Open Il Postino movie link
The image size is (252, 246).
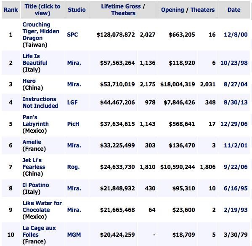pyautogui.click(x=36, y=185)
